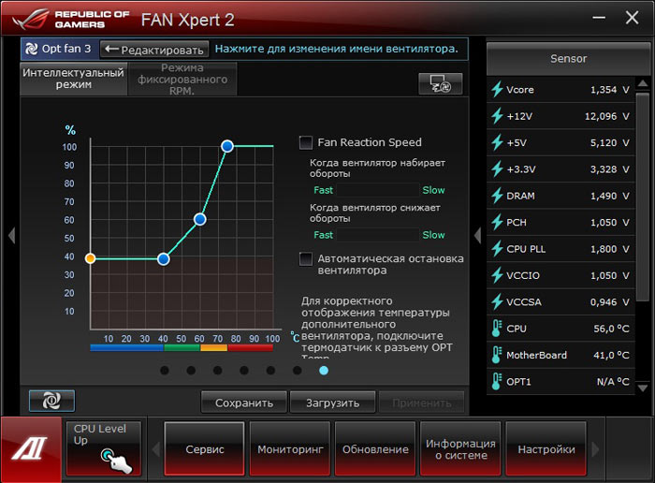Open the Настройки menu
The image size is (655, 483).
[546, 448]
